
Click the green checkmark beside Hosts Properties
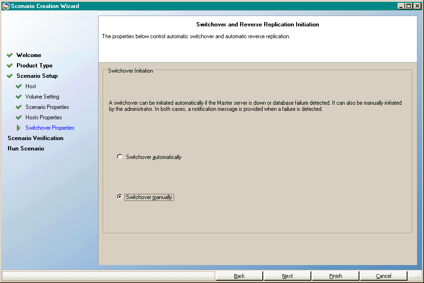[19, 117]
